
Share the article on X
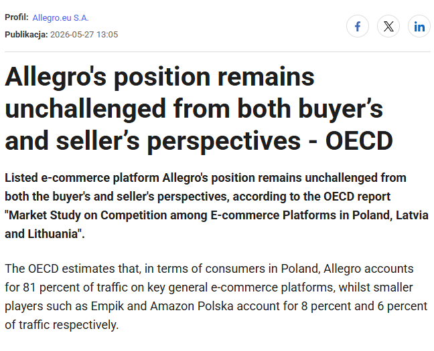tap(388, 27)
